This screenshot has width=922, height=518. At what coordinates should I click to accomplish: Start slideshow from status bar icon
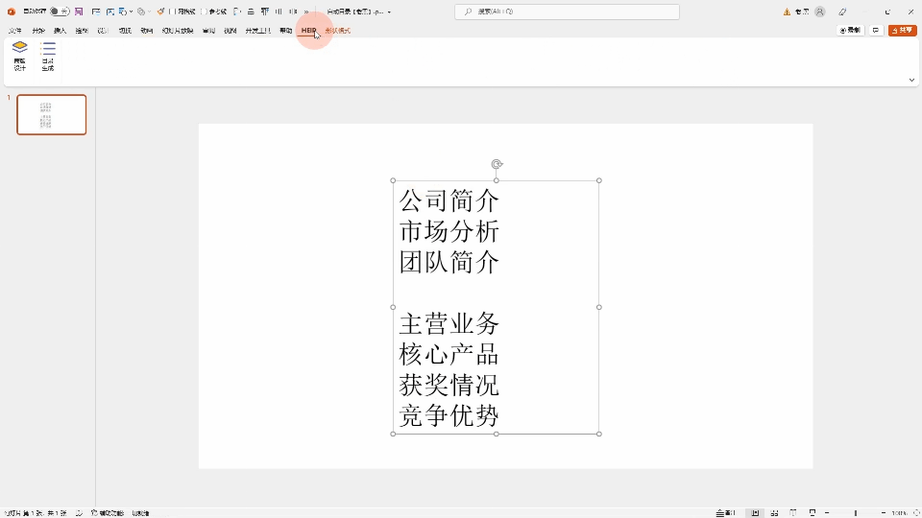click(x=813, y=512)
